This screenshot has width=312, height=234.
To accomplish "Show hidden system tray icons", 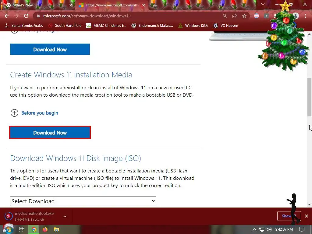I will click(x=254, y=229).
